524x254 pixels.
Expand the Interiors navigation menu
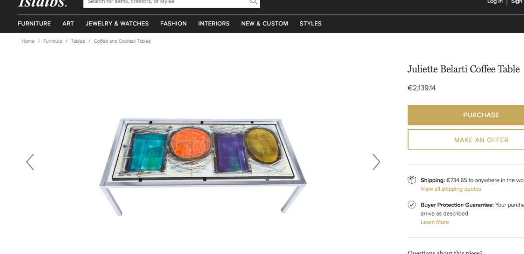tap(214, 24)
